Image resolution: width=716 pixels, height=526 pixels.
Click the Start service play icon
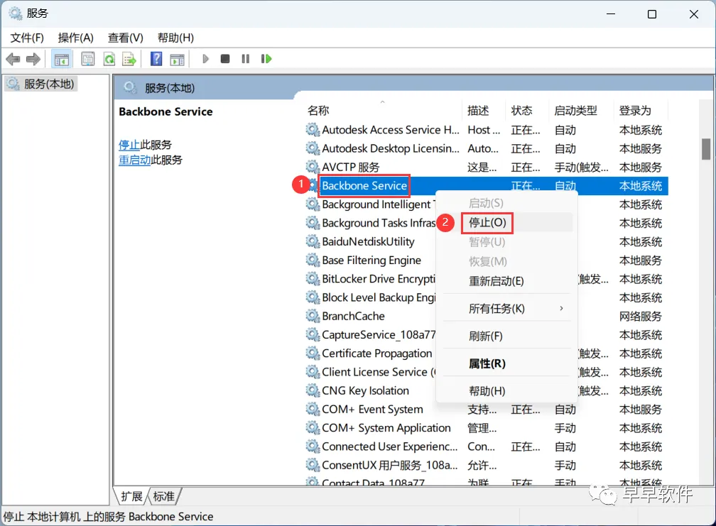tap(205, 59)
